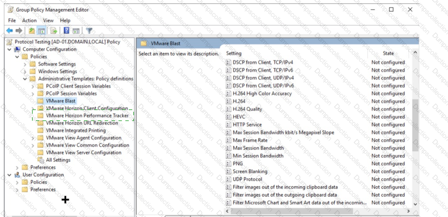Open Help with the question mark icon

(66, 31)
